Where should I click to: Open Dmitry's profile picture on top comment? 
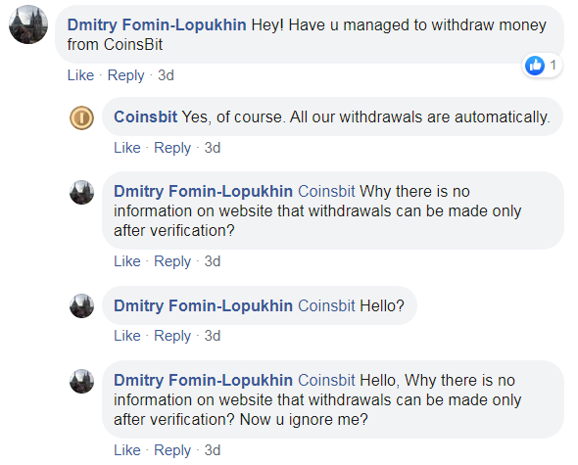tap(28, 24)
